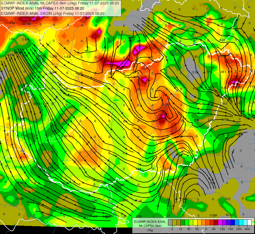The height and width of the screenshot is (234, 255).
Task: Click map value 31.0
Action: coord(209,72)
